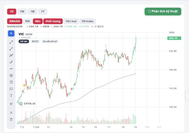
Task: Toggle the Khối lượng volume display
Action: pyautogui.click(x=53, y=21)
